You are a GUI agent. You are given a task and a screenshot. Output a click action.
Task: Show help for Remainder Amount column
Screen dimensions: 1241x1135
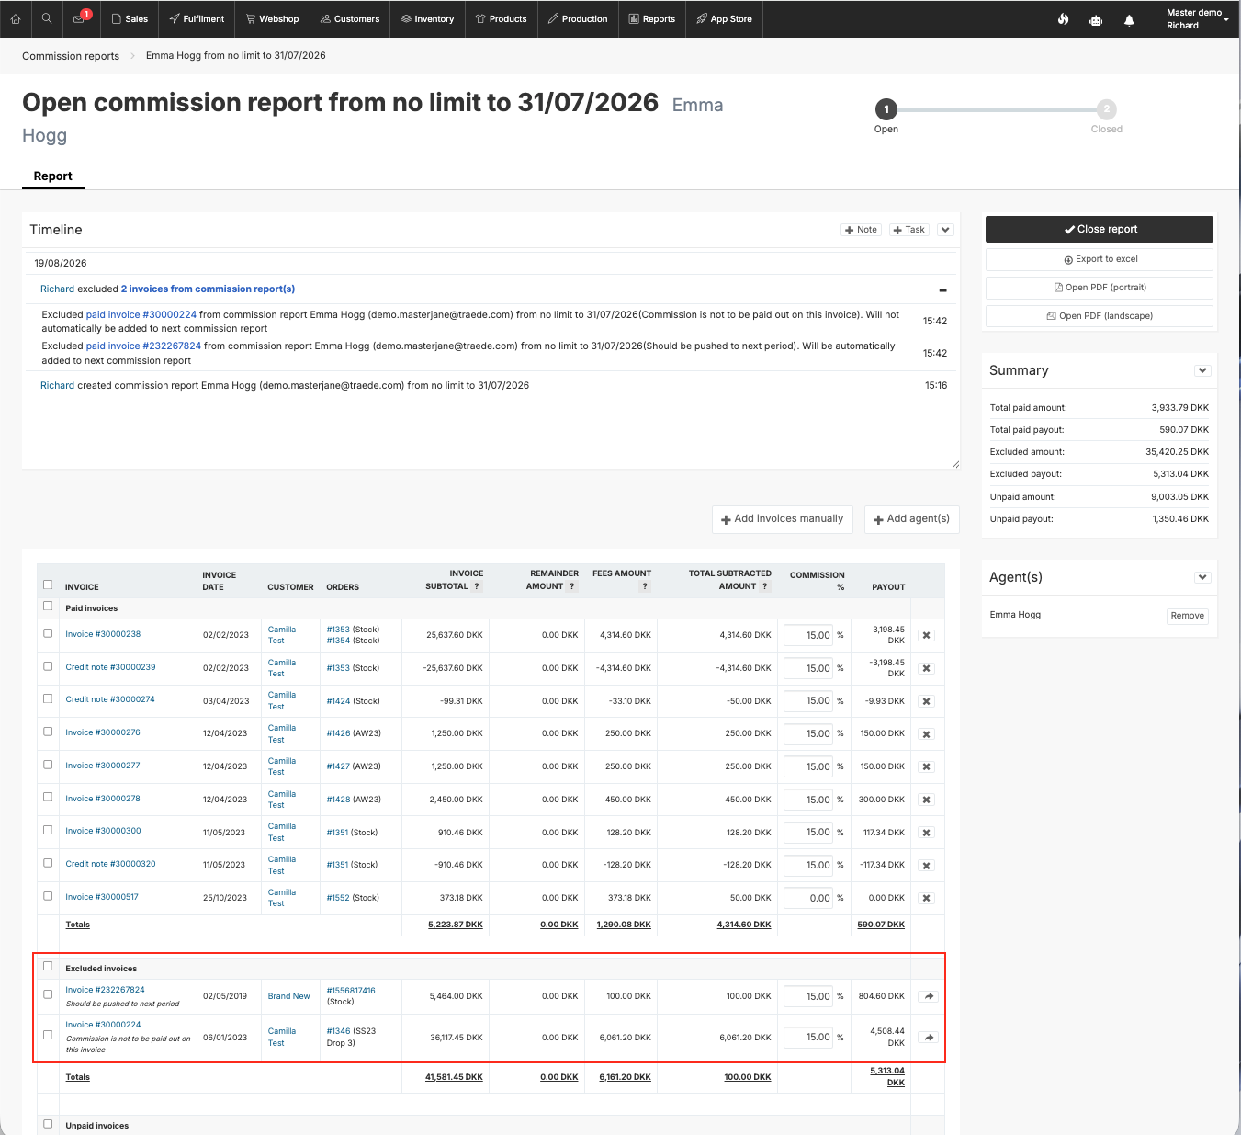coord(572,586)
